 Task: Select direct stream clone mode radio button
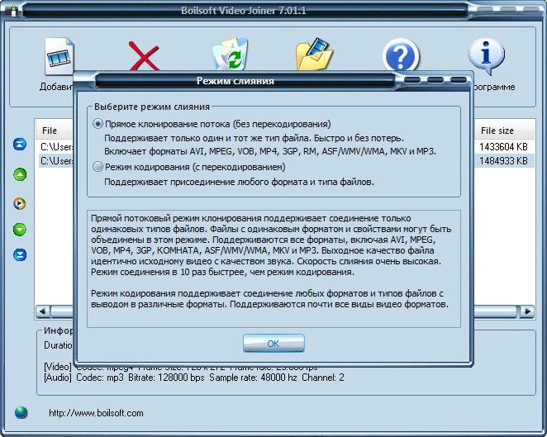[98, 124]
